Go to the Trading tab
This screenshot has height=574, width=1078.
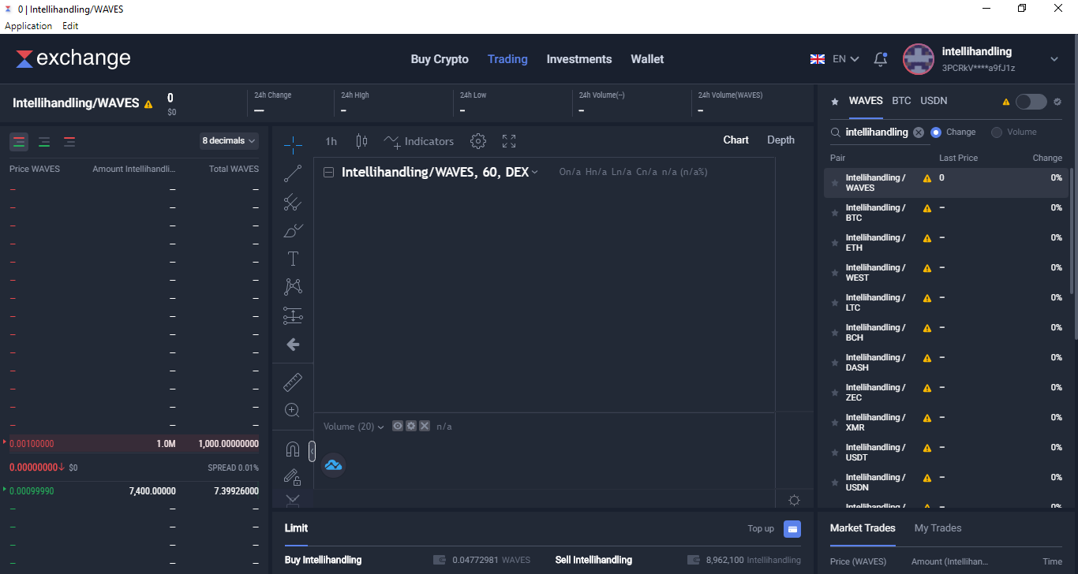[x=507, y=59]
